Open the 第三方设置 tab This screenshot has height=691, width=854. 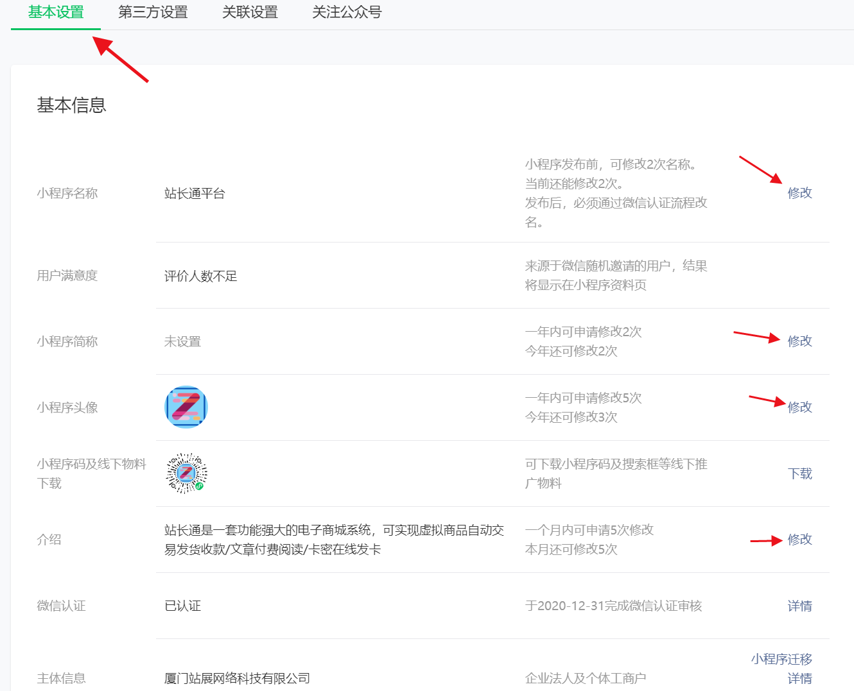tap(153, 13)
